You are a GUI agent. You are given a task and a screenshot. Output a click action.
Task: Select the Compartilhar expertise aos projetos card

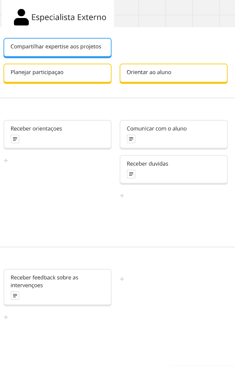click(58, 48)
